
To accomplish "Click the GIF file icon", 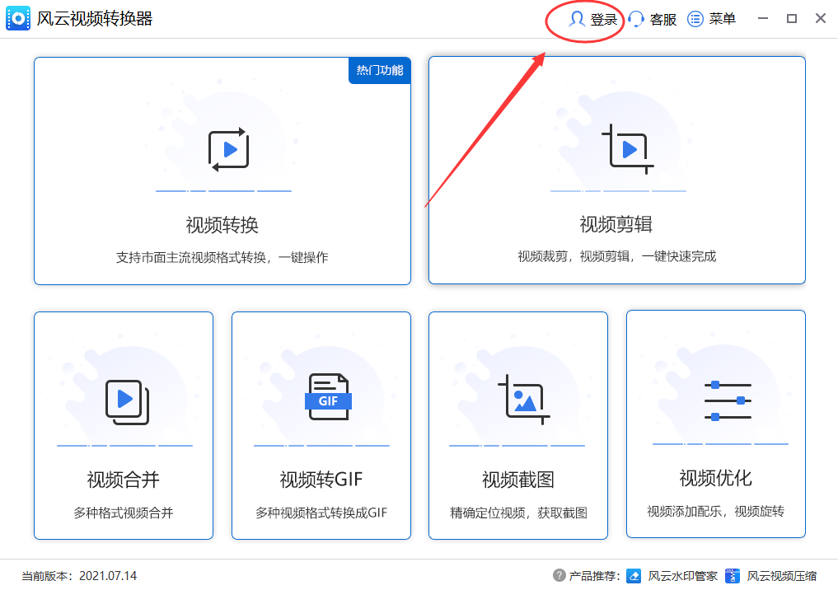I will [x=328, y=396].
